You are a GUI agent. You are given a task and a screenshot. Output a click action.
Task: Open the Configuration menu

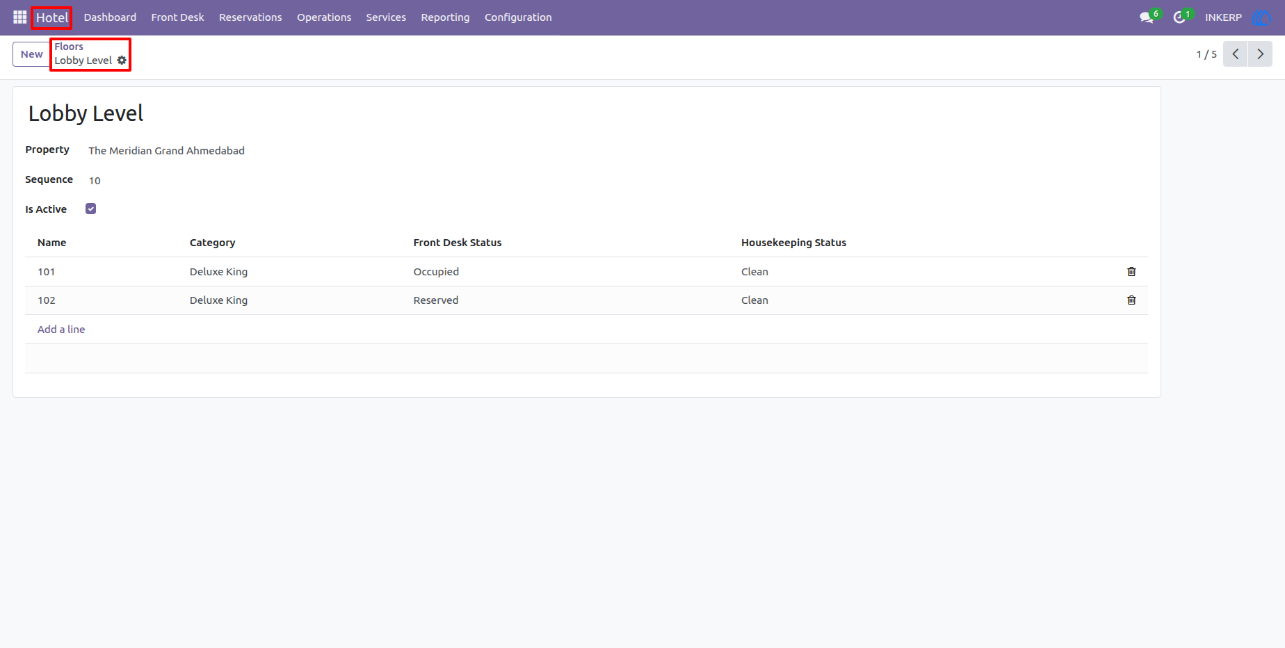(x=518, y=17)
